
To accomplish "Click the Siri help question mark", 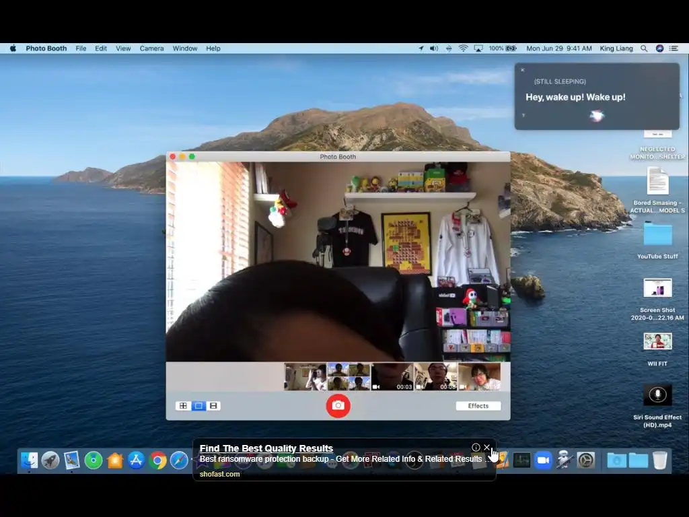I will click(x=523, y=116).
